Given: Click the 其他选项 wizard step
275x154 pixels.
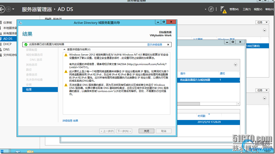Looking at the screenshot, I should click(x=31, y=65).
